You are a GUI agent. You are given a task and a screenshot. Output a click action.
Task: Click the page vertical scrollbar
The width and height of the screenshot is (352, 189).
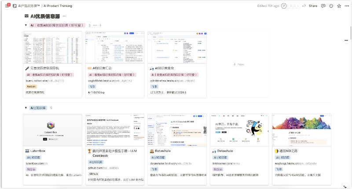tap(351, 33)
